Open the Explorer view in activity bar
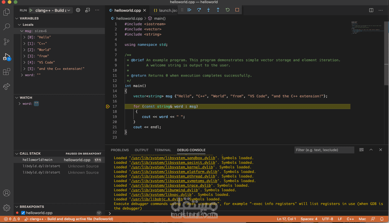 pyautogui.click(x=7, y=12)
